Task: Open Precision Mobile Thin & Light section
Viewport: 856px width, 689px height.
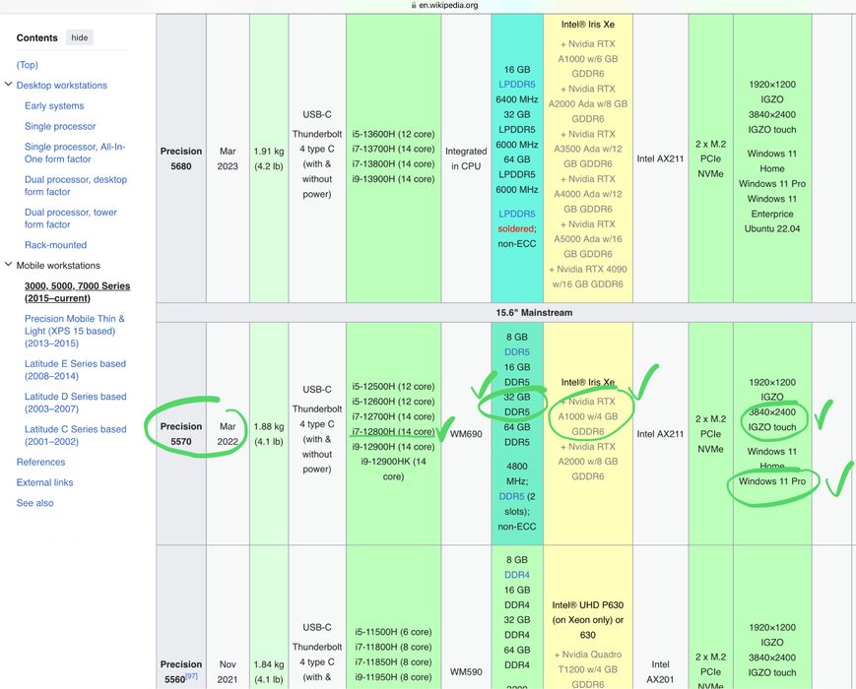Action: point(74,331)
